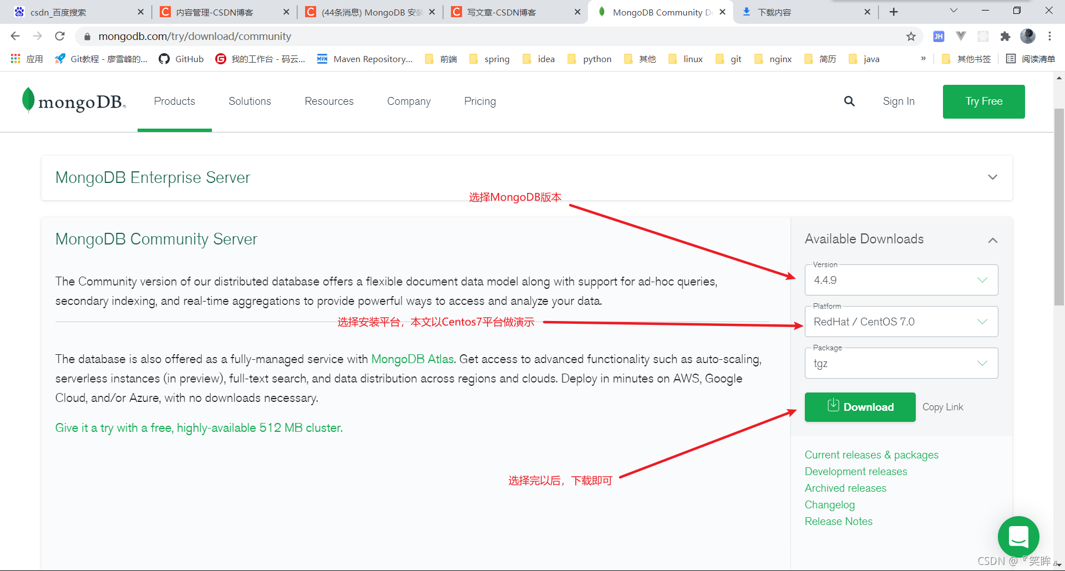Open the Chrome profile avatar
This screenshot has width=1065, height=571.
click(x=1028, y=36)
